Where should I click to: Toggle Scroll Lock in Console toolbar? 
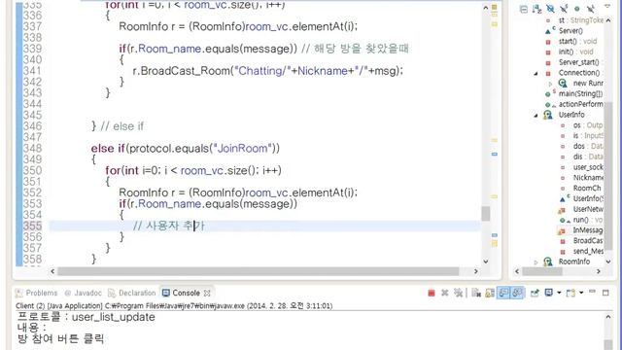(x=490, y=293)
